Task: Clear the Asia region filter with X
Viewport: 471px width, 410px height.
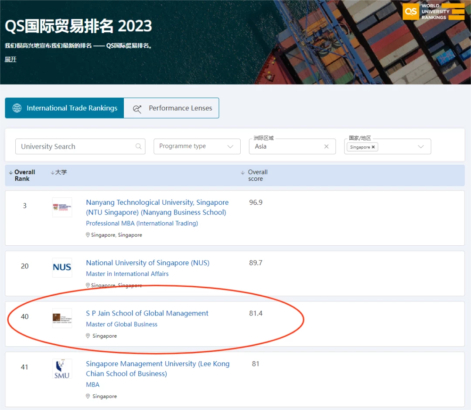Action: [326, 146]
